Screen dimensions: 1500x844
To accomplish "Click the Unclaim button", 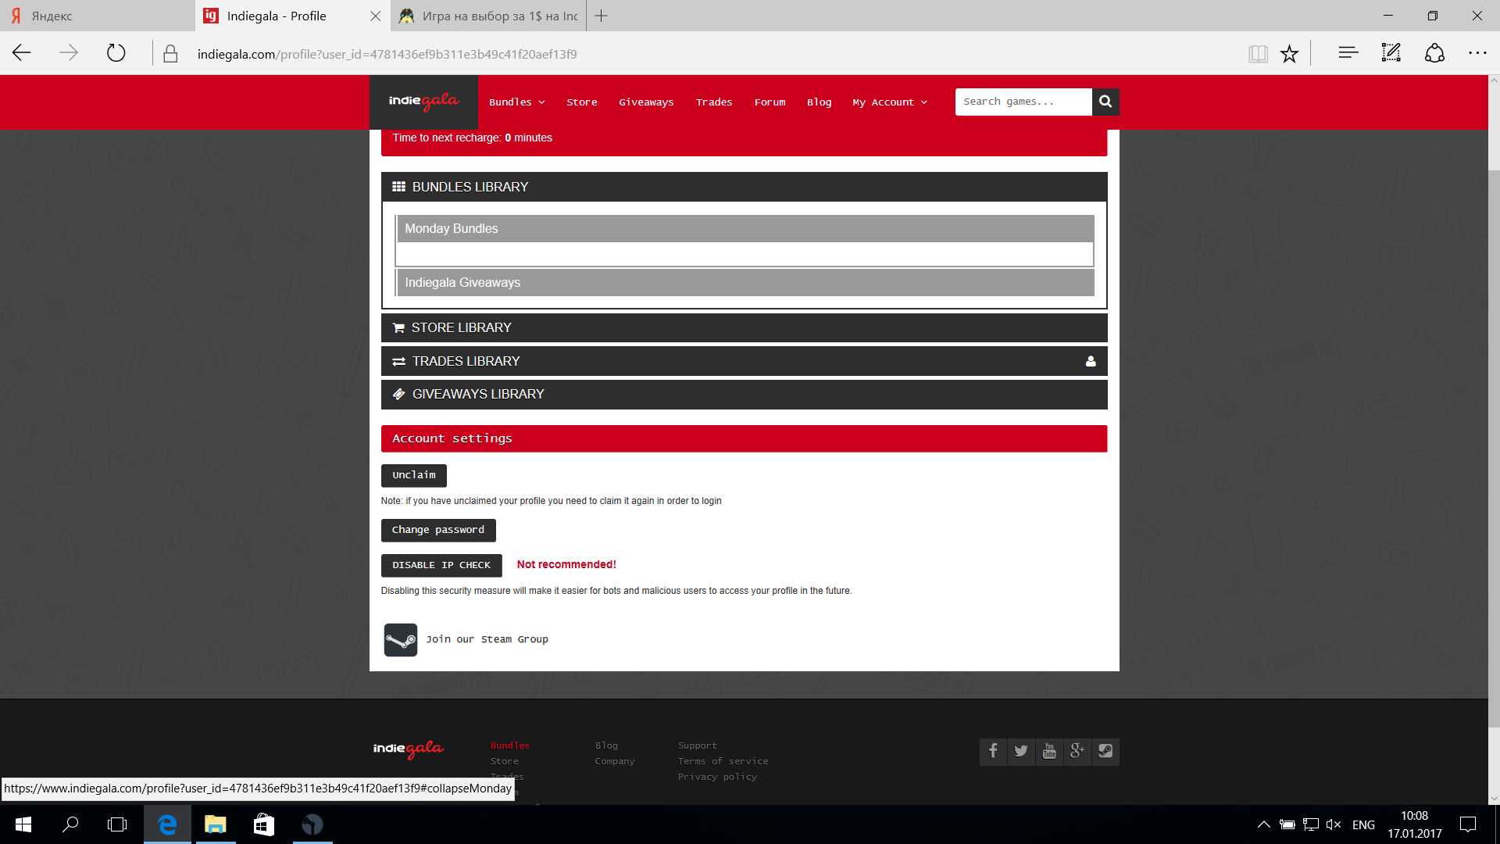I will (x=414, y=475).
